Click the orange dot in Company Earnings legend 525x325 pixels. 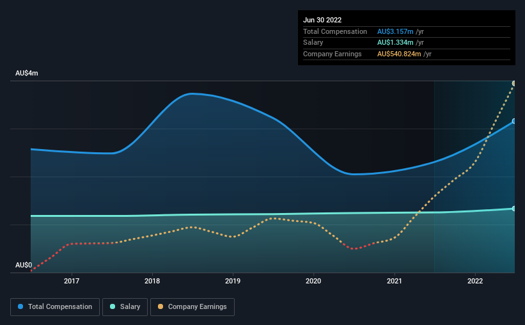(161, 306)
